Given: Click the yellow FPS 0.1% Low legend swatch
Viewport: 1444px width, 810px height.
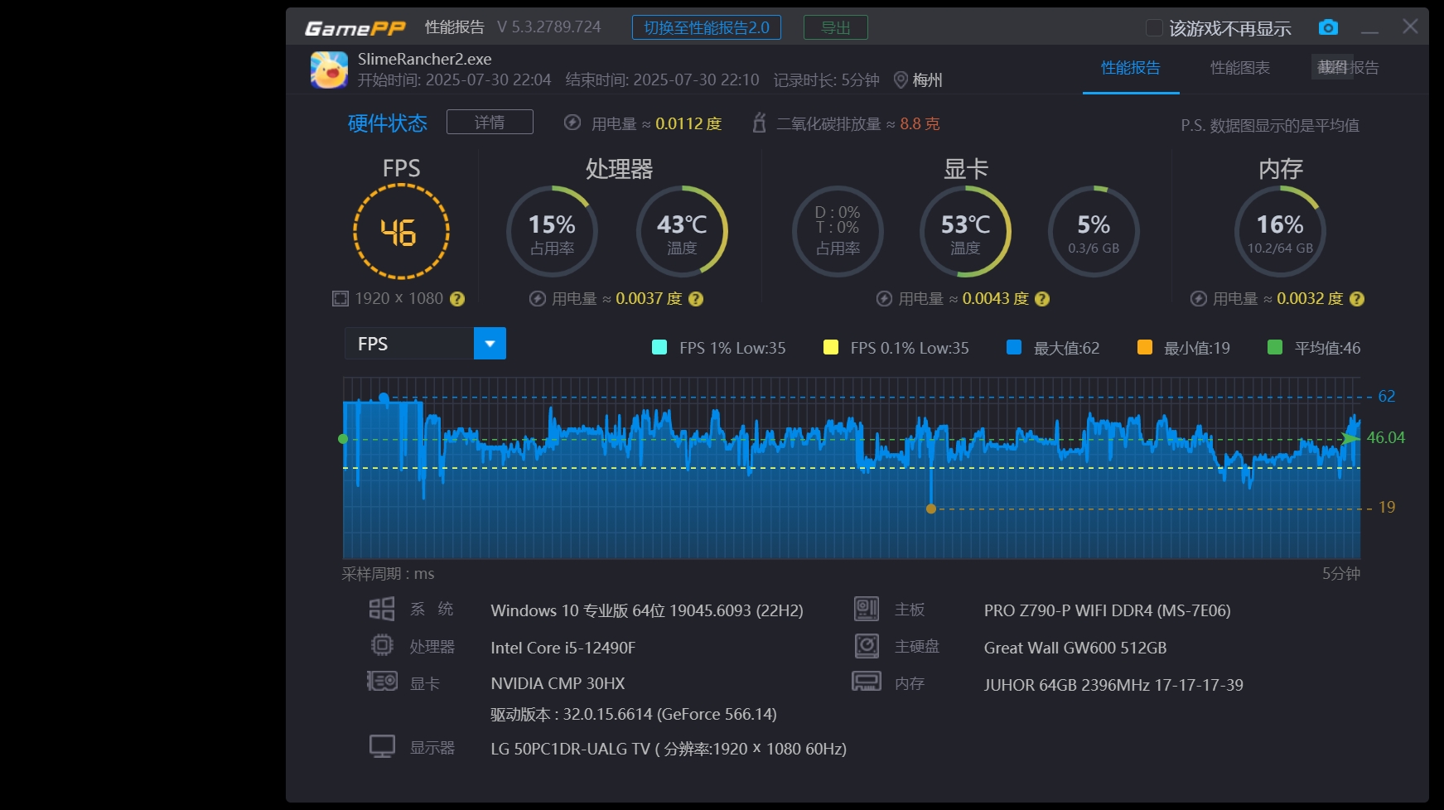Looking at the screenshot, I should pyautogui.click(x=830, y=347).
